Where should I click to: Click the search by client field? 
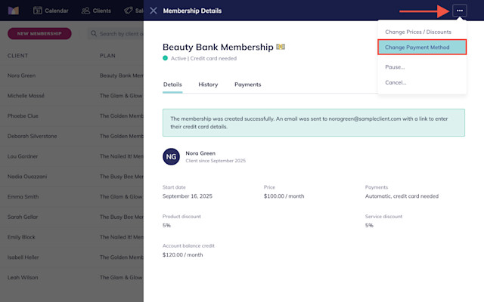[x=116, y=33]
